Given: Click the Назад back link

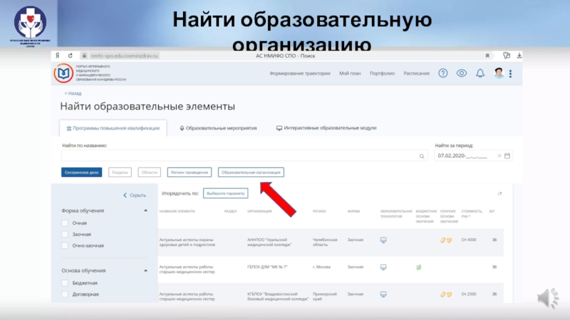Looking at the screenshot, I should 72,93.
